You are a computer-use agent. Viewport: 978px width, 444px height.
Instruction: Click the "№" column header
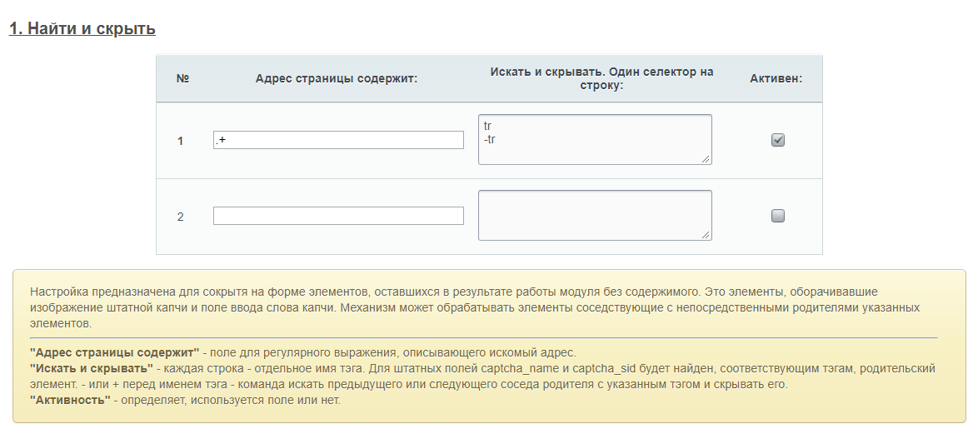pyautogui.click(x=182, y=78)
